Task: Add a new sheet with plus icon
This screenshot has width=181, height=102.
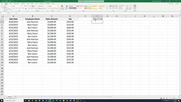Action: click(x=16, y=97)
